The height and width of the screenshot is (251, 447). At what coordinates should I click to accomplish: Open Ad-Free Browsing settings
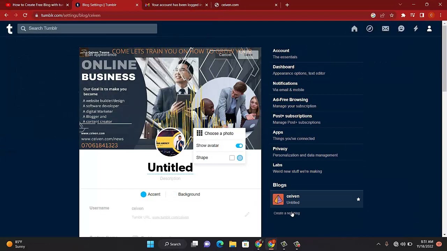[x=317, y=103]
